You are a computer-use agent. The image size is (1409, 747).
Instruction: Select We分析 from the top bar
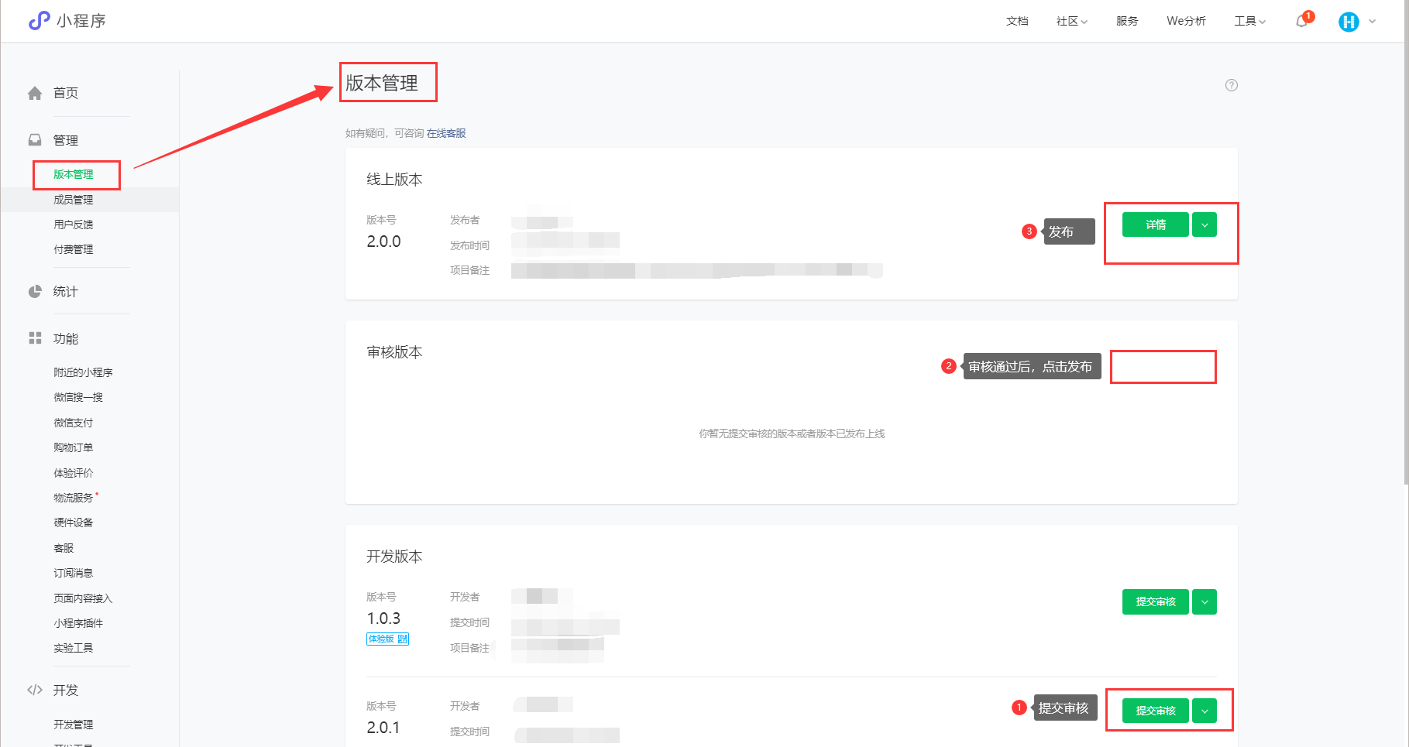coord(1186,21)
